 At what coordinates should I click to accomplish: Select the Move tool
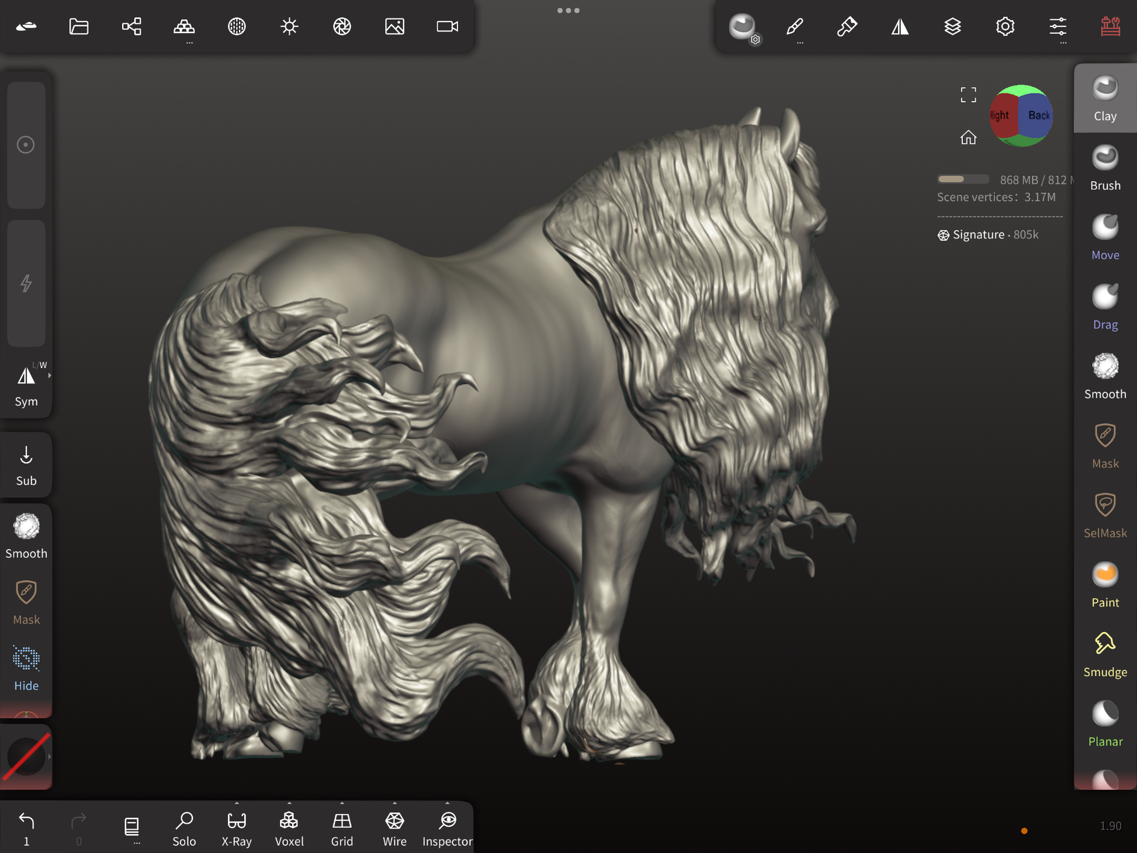pyautogui.click(x=1104, y=237)
